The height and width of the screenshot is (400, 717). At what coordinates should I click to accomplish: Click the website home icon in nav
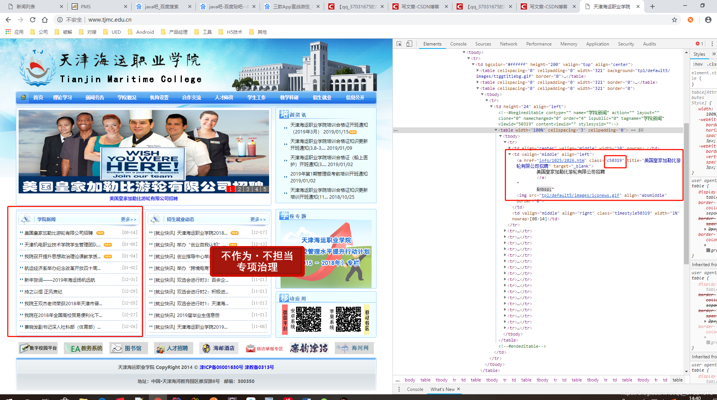click(24, 97)
